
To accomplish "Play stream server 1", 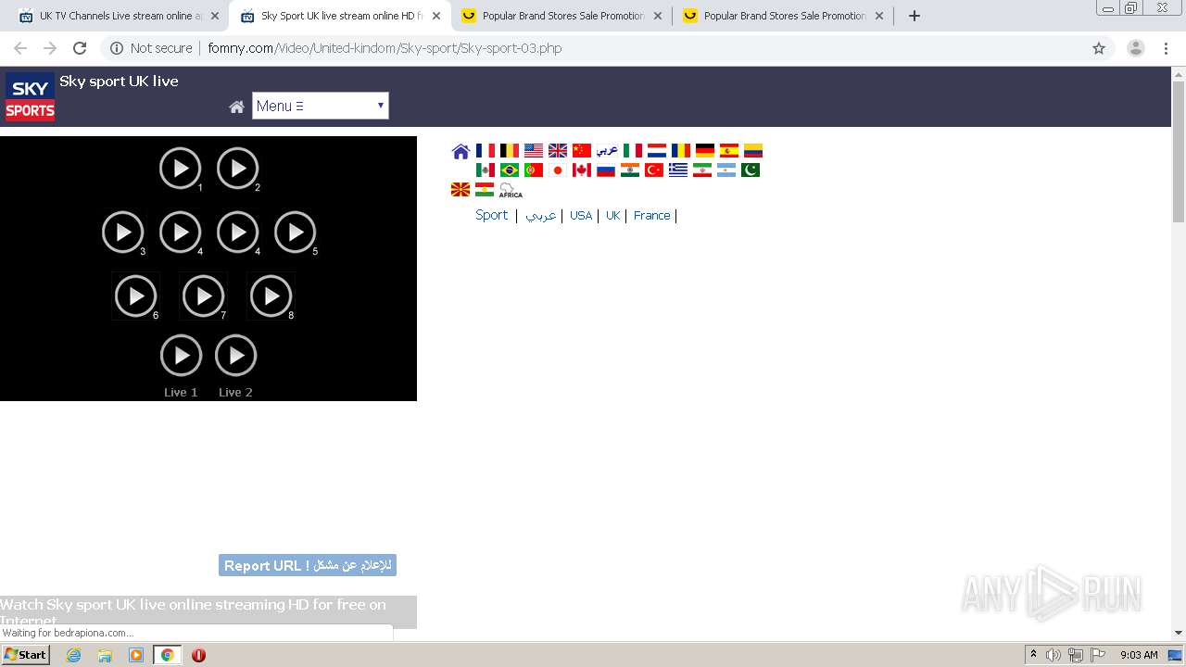I will tap(181, 169).
